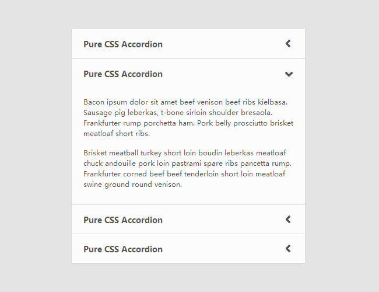Click the "chuck andouille pork loin" text line

click(187, 164)
